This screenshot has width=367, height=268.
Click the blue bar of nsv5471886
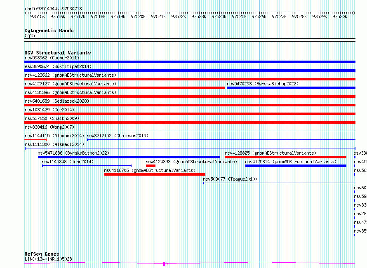pyautogui.click(x=129, y=157)
